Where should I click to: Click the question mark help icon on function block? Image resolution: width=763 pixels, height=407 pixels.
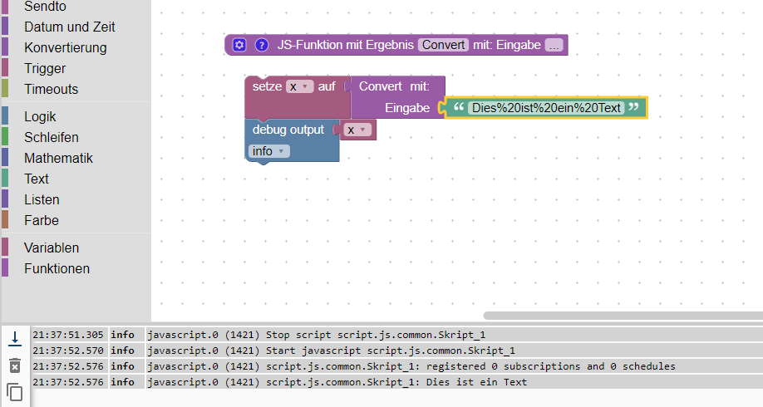pos(262,45)
